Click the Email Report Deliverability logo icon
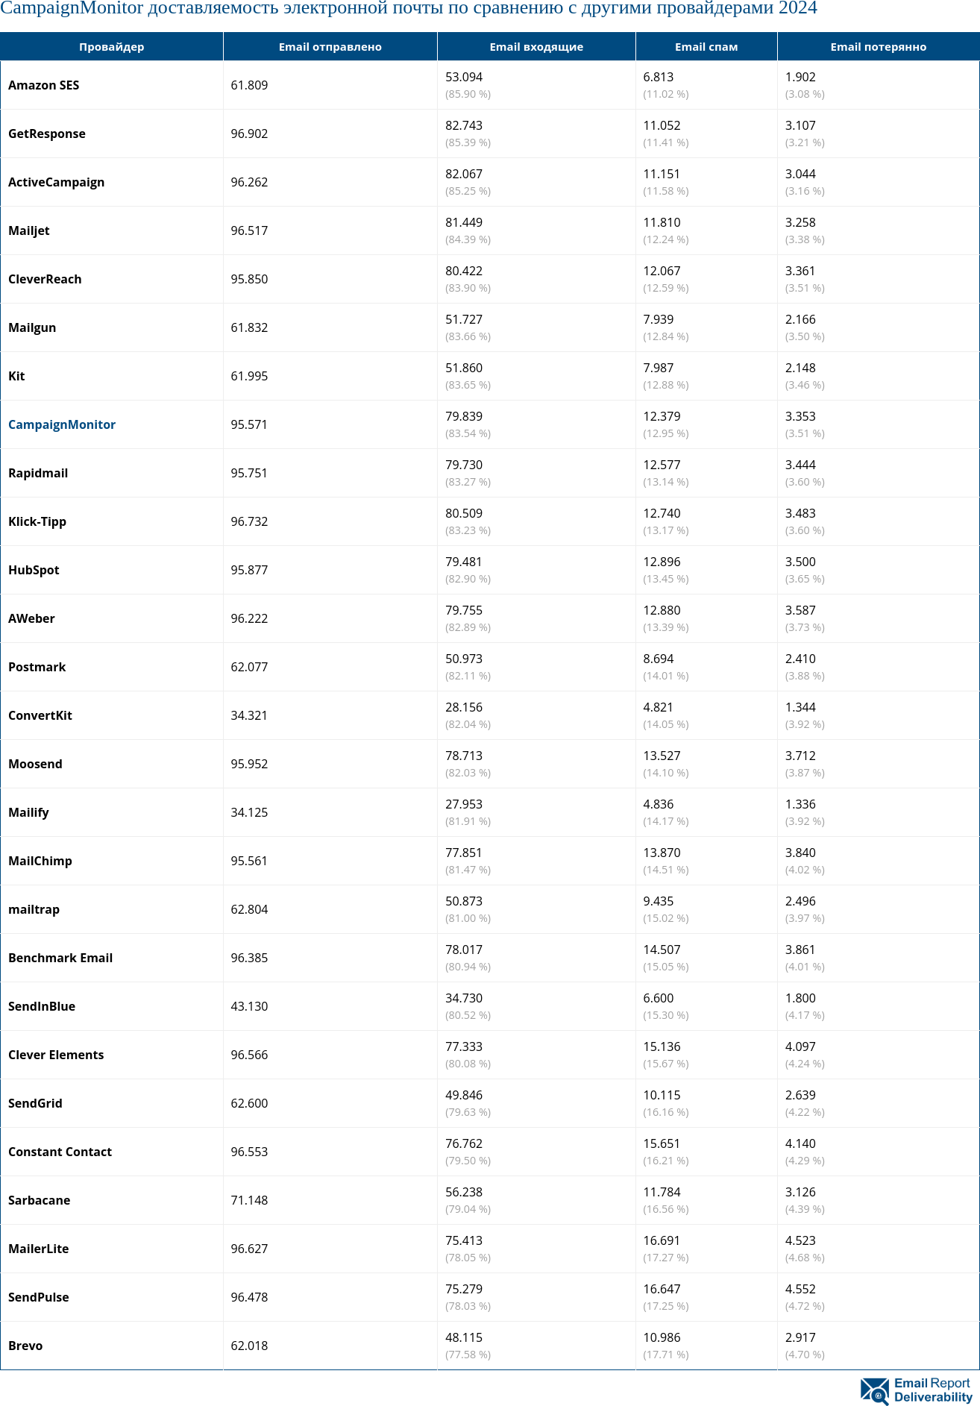Screen dimensions: 980x1406 [x=874, y=1391]
